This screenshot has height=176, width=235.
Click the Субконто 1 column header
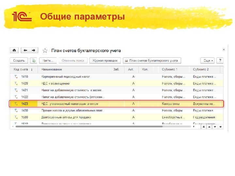174,69
